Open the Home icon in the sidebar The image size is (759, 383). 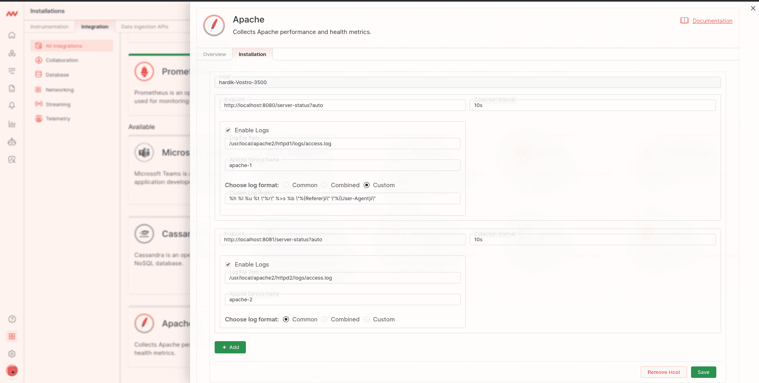coord(12,35)
